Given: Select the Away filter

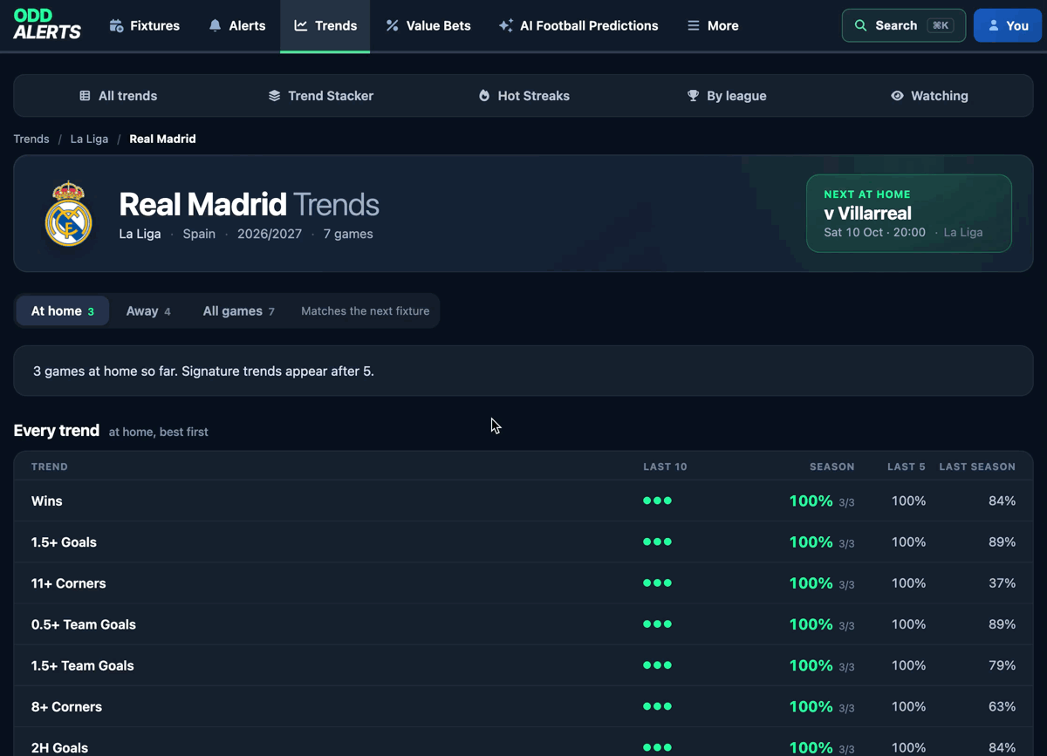Looking at the screenshot, I should tap(148, 310).
